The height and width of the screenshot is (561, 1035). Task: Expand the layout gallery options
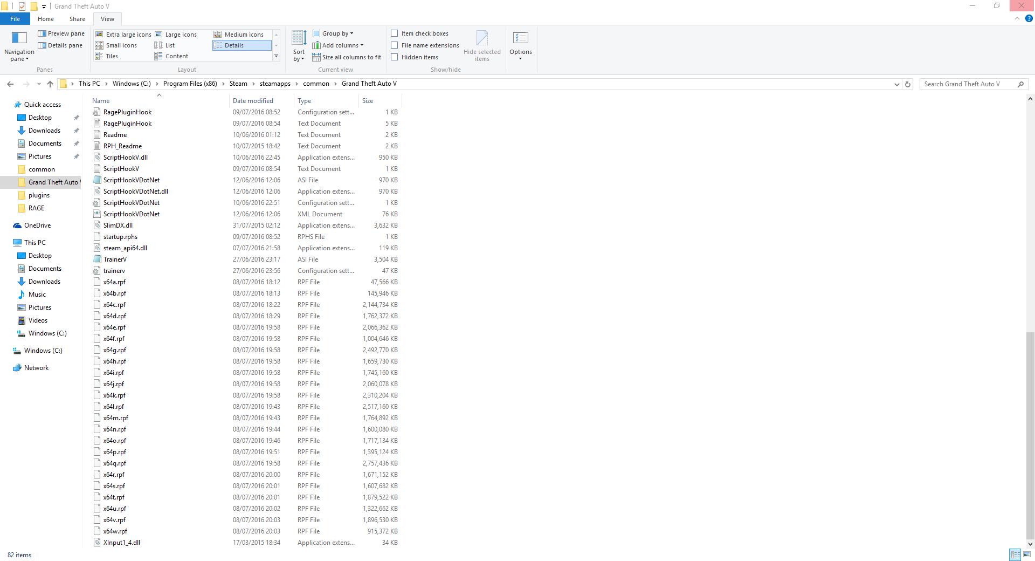(276, 56)
